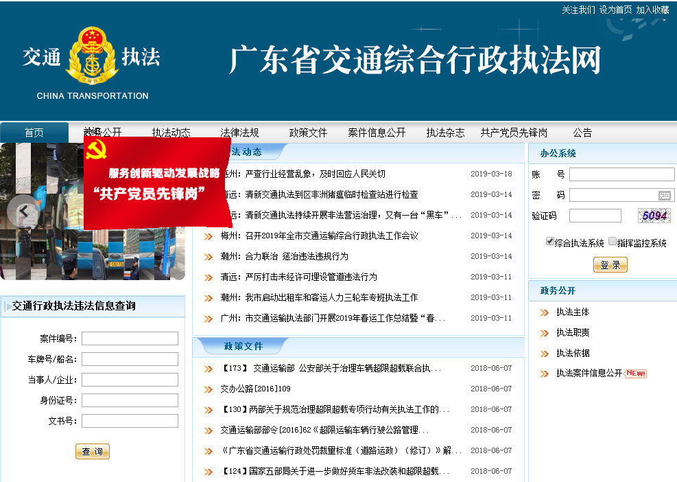Focus the 密码 input field

[x=621, y=195]
